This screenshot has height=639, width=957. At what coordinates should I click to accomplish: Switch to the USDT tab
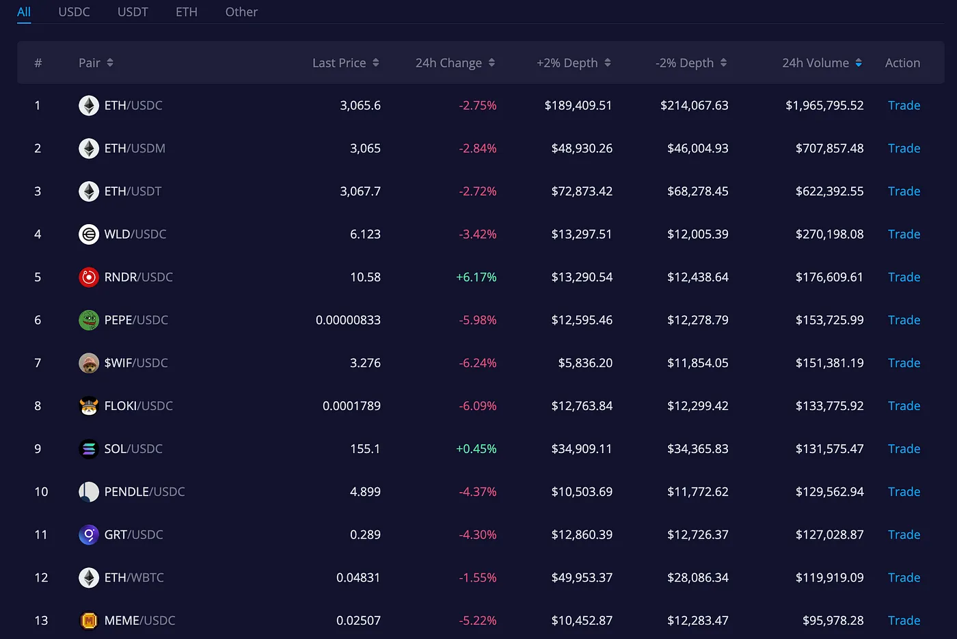click(x=133, y=12)
